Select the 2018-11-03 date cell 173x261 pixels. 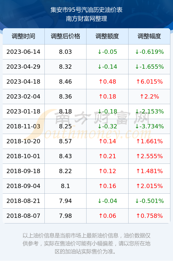coord(23,126)
